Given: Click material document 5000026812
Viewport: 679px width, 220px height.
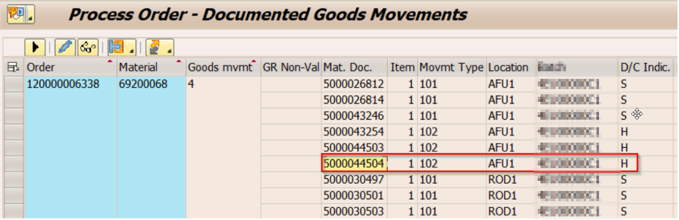Looking at the screenshot, I should click(x=354, y=84).
